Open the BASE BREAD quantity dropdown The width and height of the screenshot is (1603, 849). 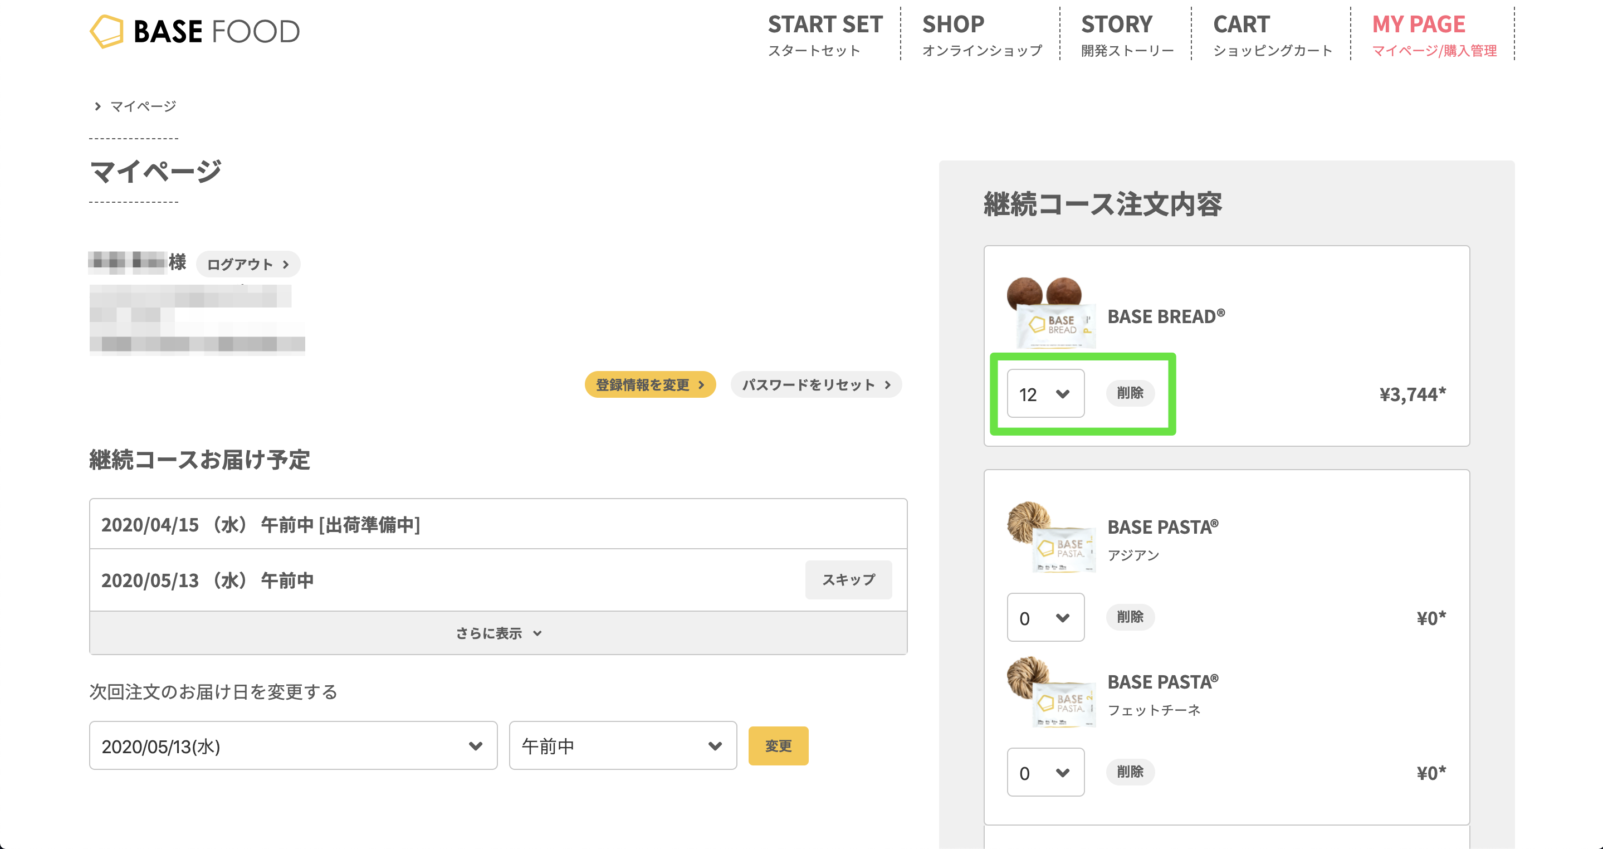[x=1045, y=393]
